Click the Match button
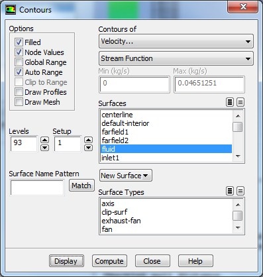The height and width of the screenshot is (277, 263). tap(81, 185)
